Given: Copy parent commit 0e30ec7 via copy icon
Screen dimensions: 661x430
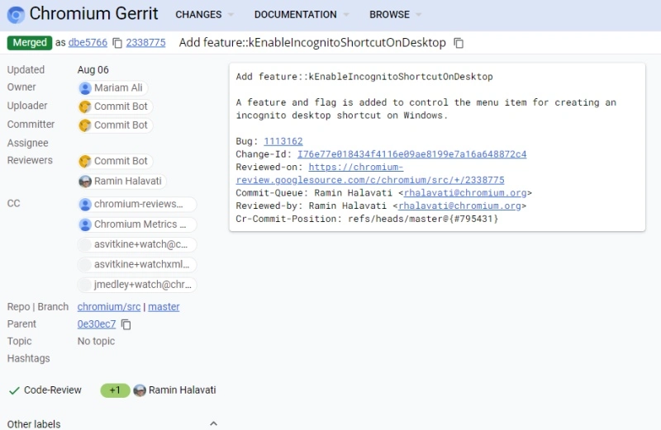Looking at the screenshot, I should (126, 324).
